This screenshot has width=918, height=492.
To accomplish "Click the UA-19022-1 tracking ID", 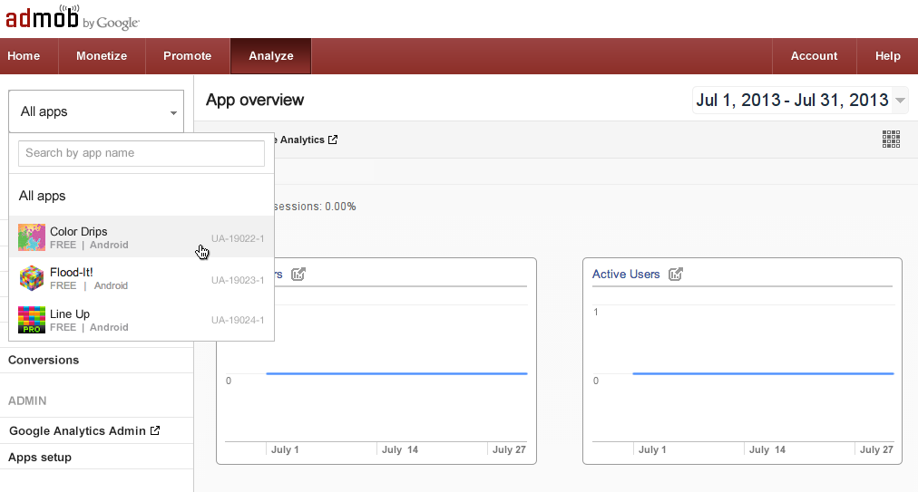I will coord(238,238).
